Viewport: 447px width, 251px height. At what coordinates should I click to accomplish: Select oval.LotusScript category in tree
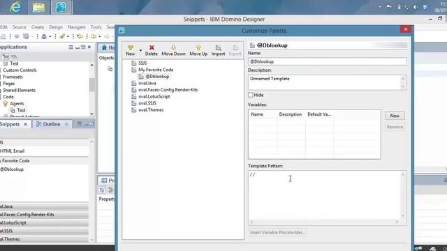pyautogui.click(x=154, y=96)
